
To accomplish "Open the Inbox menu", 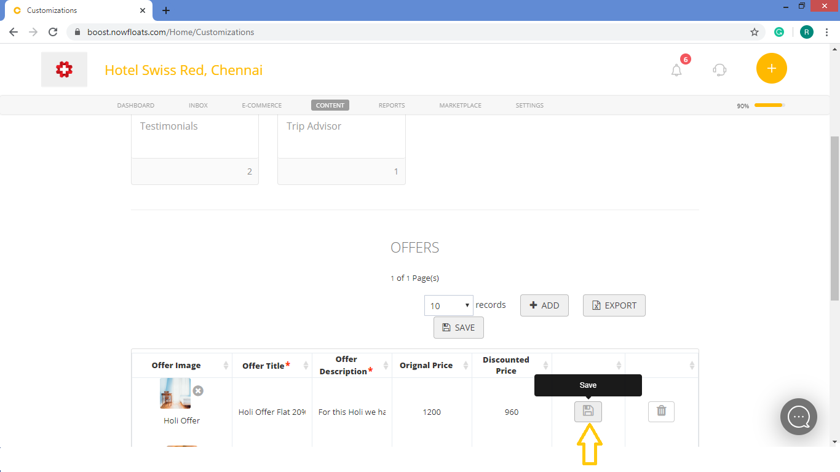I will click(x=198, y=105).
